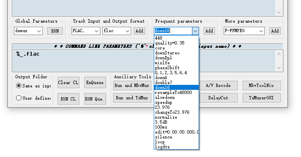Select down6 from the list
Viewport: 301px width, 157px height.
click(x=176, y=77)
